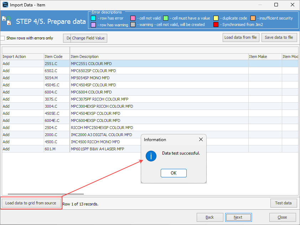Select the MPC6004 COLOUR MFD description cell
The width and height of the screenshot is (300, 225).
159,92
